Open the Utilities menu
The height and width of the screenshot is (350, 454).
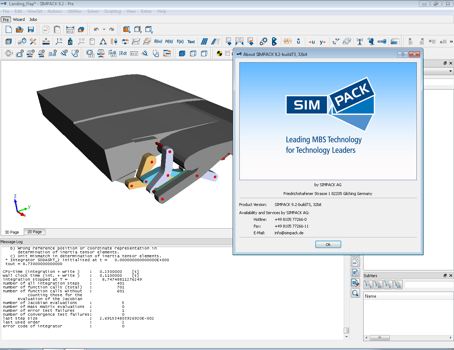pyautogui.click(x=74, y=11)
